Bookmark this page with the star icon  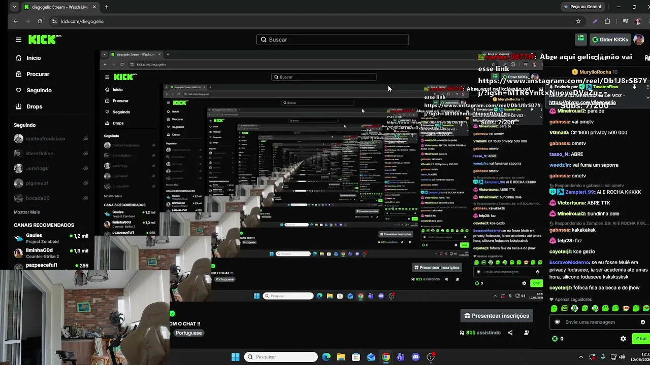[578, 21]
